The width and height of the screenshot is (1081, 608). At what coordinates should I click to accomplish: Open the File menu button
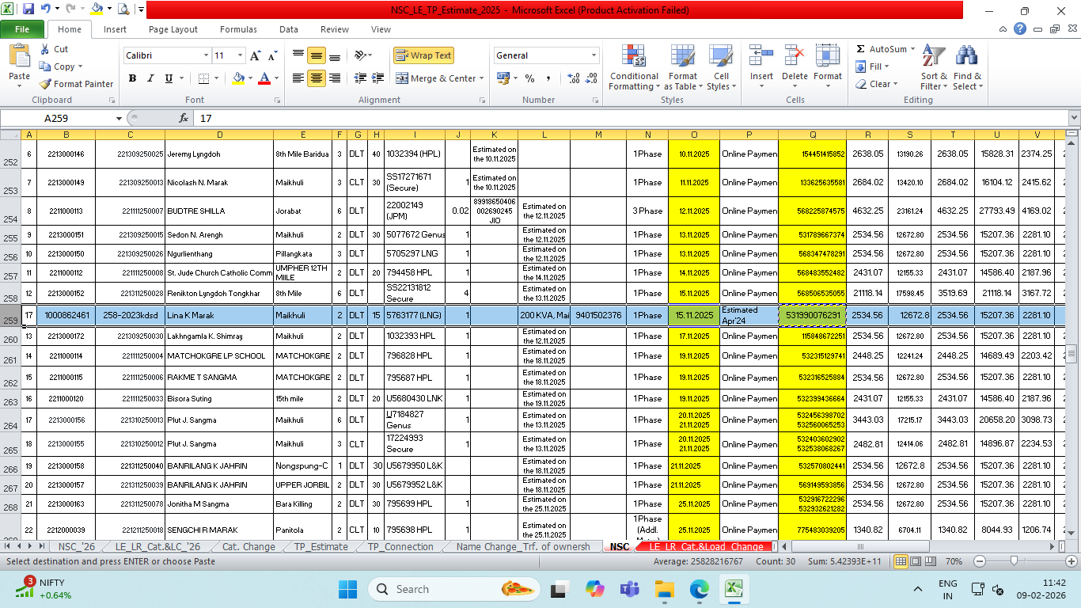coord(22,29)
